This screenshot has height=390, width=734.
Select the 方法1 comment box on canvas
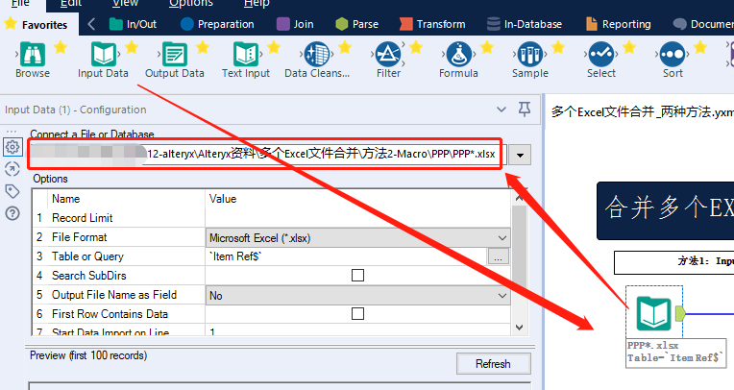(674, 261)
